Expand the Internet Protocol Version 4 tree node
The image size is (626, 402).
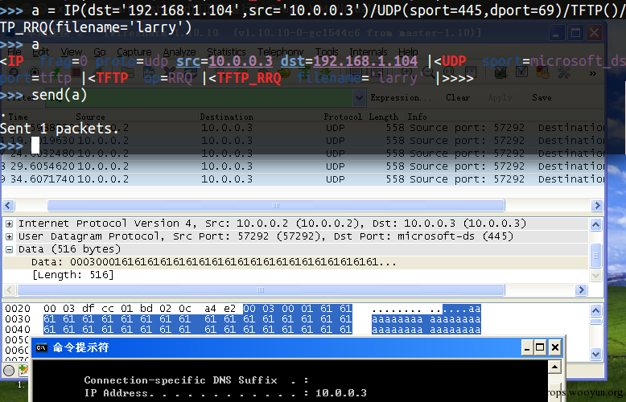point(9,224)
